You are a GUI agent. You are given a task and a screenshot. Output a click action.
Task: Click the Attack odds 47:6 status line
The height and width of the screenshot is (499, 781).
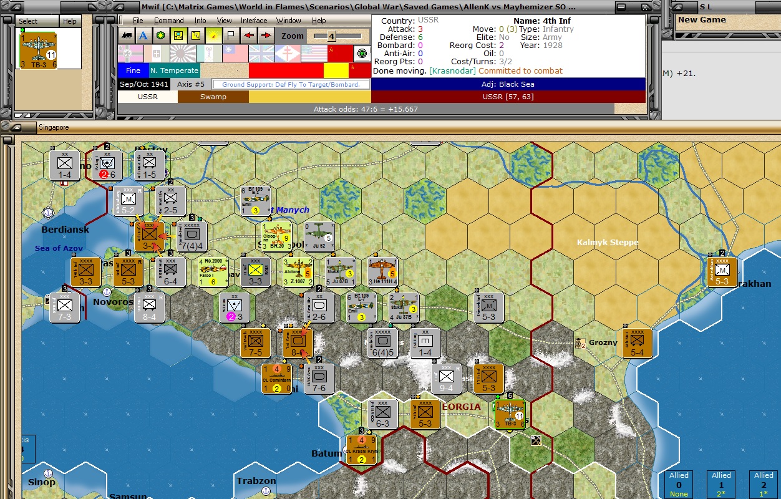click(366, 109)
